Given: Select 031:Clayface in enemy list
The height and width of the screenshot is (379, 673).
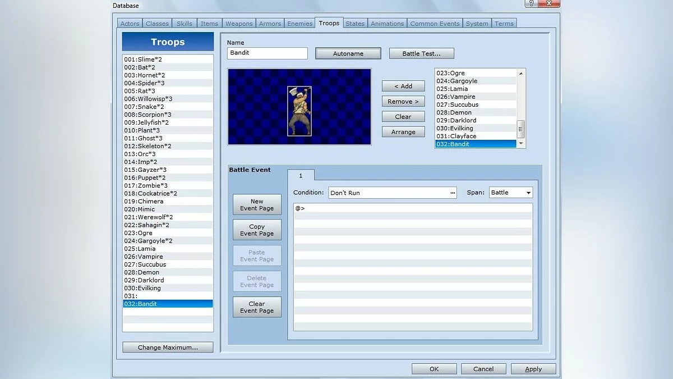Looking at the screenshot, I should coord(476,136).
